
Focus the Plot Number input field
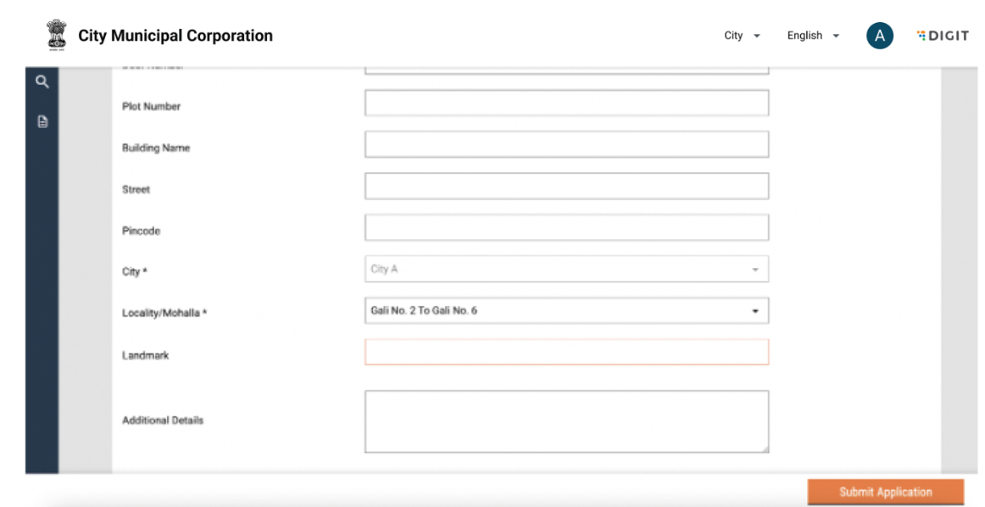(566, 103)
